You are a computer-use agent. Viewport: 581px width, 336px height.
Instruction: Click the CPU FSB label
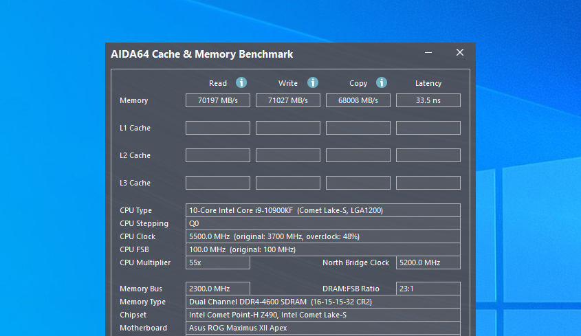click(x=134, y=249)
